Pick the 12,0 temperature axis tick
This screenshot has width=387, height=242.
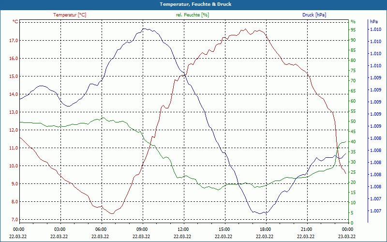point(14,130)
